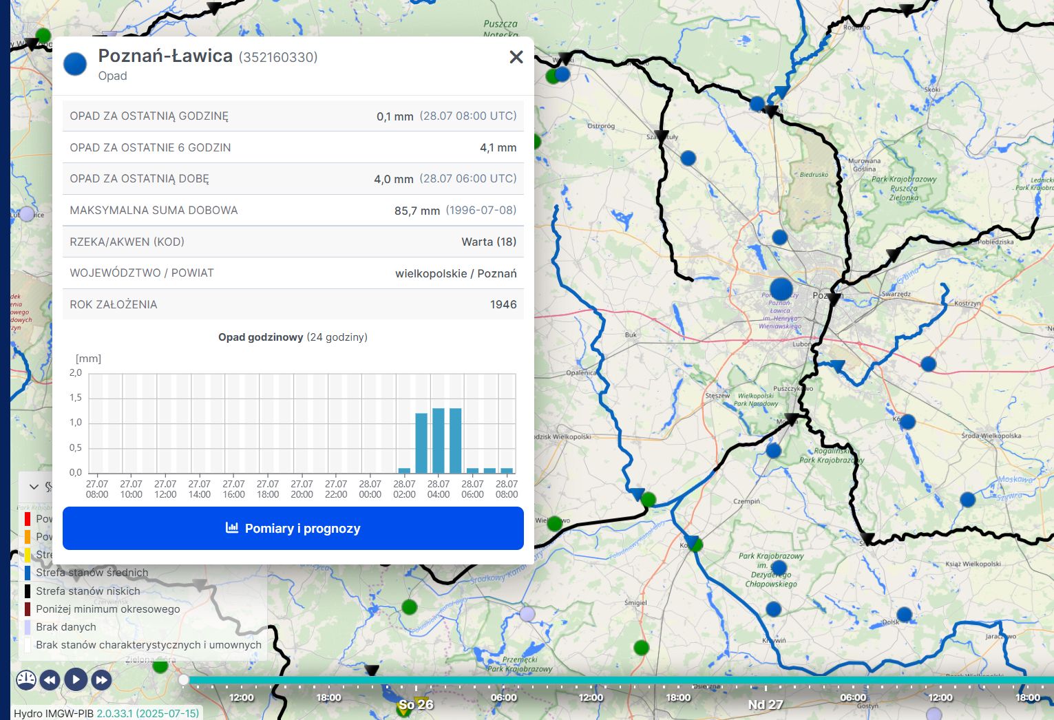Click the blue precipitation icon beside Poznań-Ławica title
Viewport: 1054px width, 720px height.
click(75, 64)
